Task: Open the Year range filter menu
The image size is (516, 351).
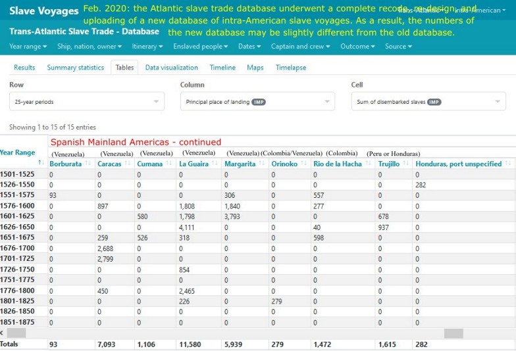Action: point(28,47)
